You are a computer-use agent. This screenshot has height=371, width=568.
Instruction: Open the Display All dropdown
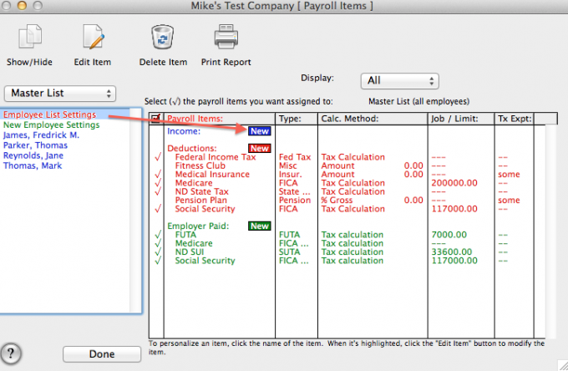tap(400, 80)
